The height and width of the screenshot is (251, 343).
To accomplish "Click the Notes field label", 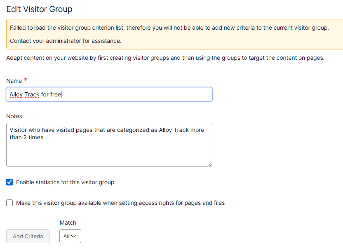I will click(14, 116).
